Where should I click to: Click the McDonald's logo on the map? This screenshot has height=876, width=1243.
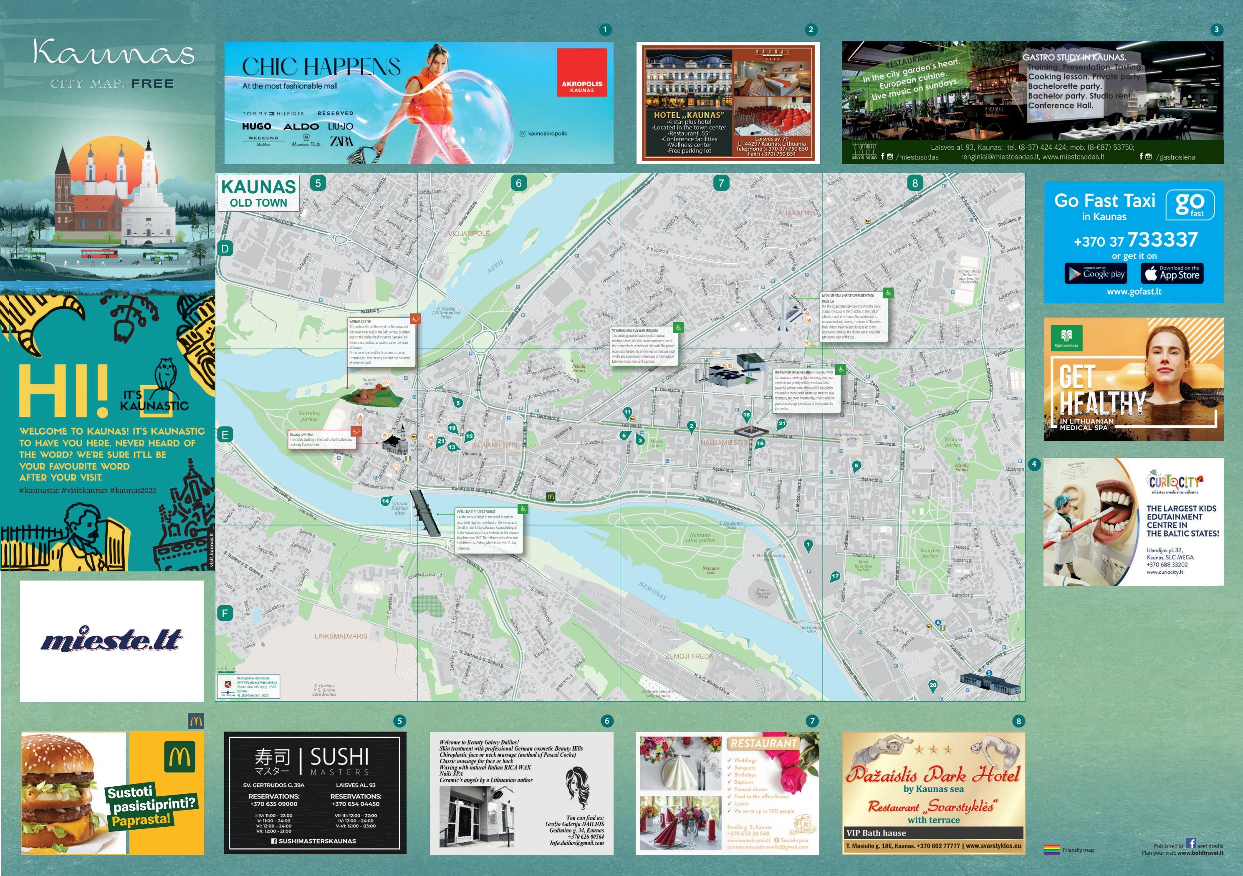coord(551,497)
